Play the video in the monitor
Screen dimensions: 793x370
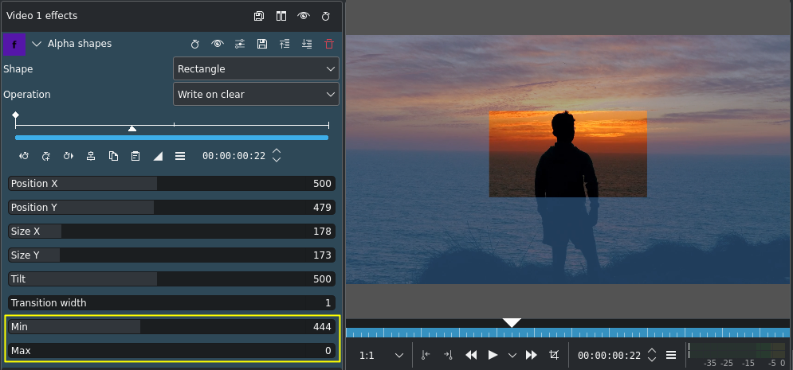[493, 356]
